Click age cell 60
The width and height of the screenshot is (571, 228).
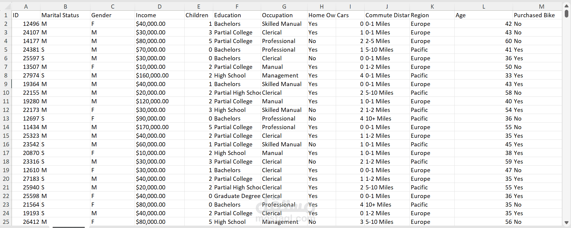tap(484, 41)
